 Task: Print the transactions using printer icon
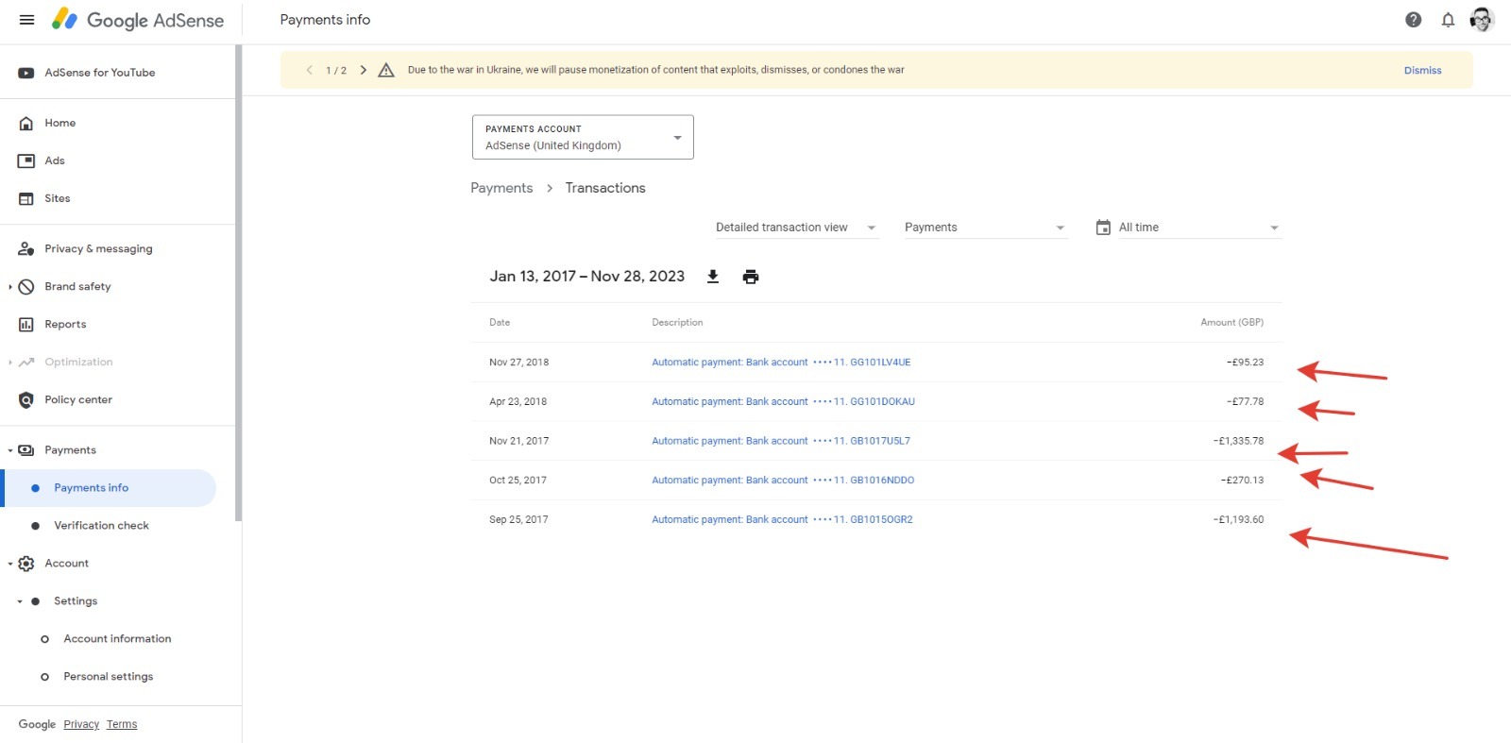click(x=751, y=277)
